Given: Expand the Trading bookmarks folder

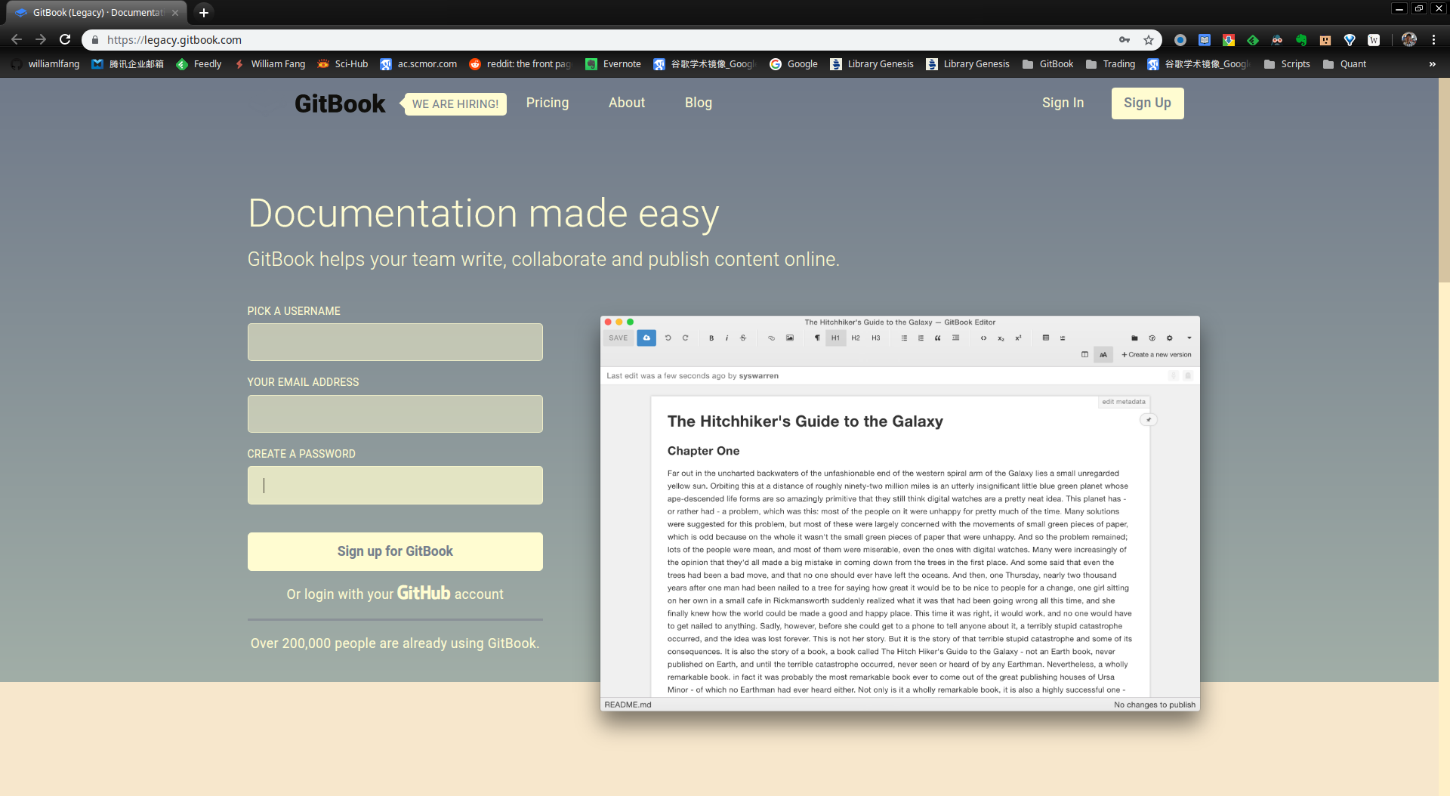Looking at the screenshot, I should (x=1110, y=64).
